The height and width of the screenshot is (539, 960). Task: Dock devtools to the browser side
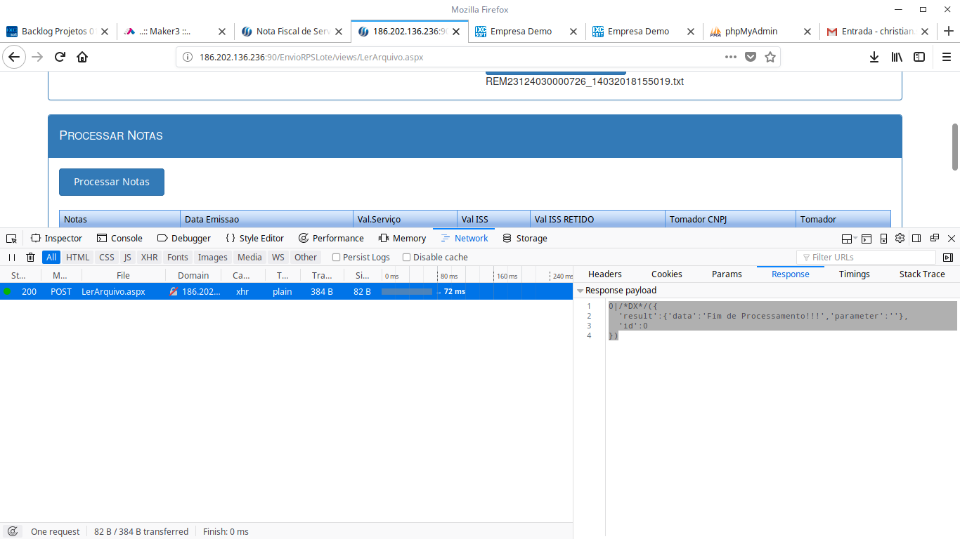(x=917, y=239)
